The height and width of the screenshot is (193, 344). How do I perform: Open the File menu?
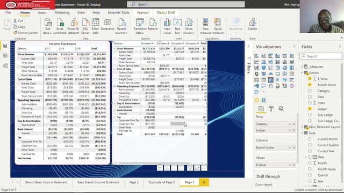pyautogui.click(x=9, y=13)
